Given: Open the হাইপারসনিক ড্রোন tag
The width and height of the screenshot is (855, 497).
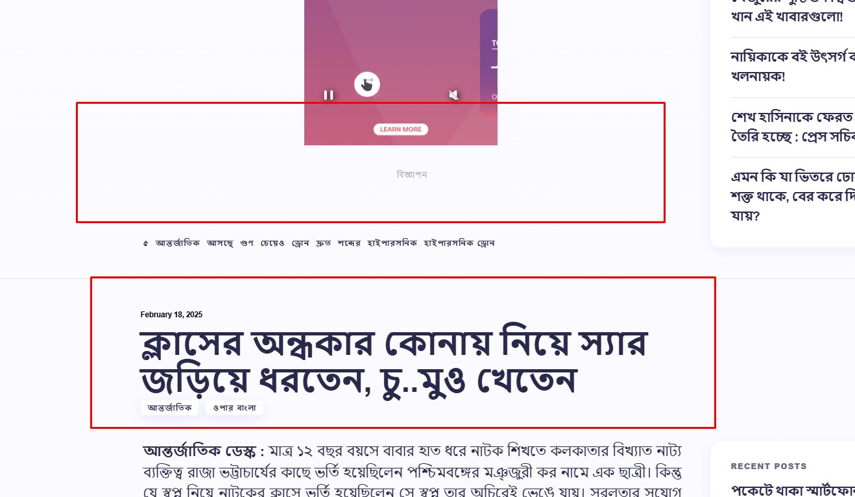Looking at the screenshot, I should pos(459,243).
